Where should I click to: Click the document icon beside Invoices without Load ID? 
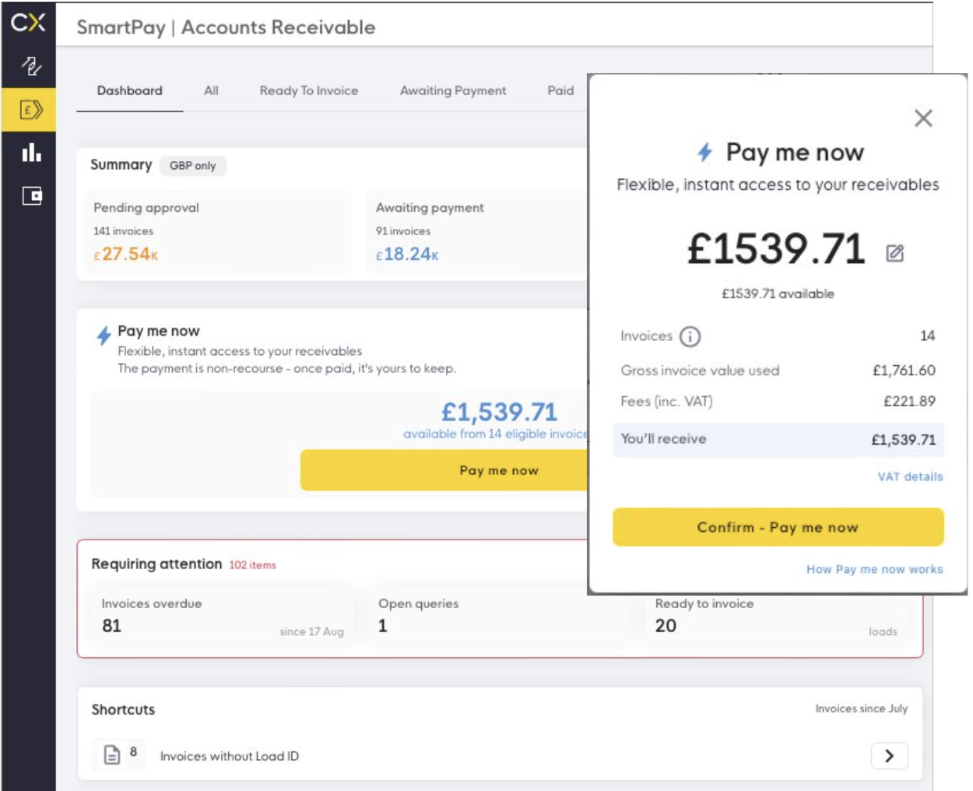click(x=112, y=754)
